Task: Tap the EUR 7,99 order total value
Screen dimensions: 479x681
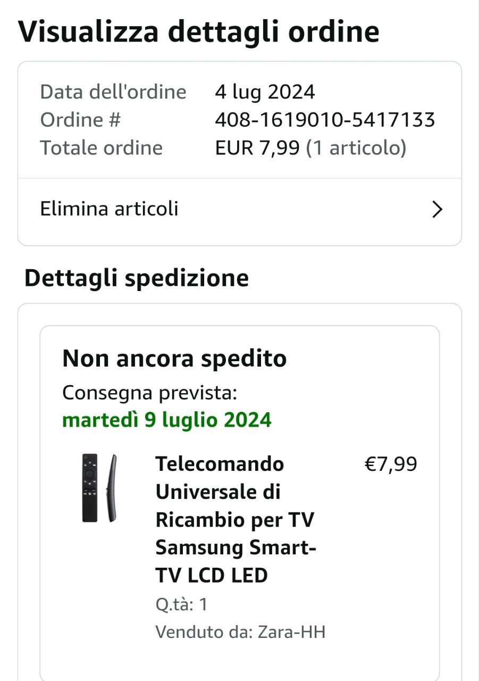Action: 257,148
